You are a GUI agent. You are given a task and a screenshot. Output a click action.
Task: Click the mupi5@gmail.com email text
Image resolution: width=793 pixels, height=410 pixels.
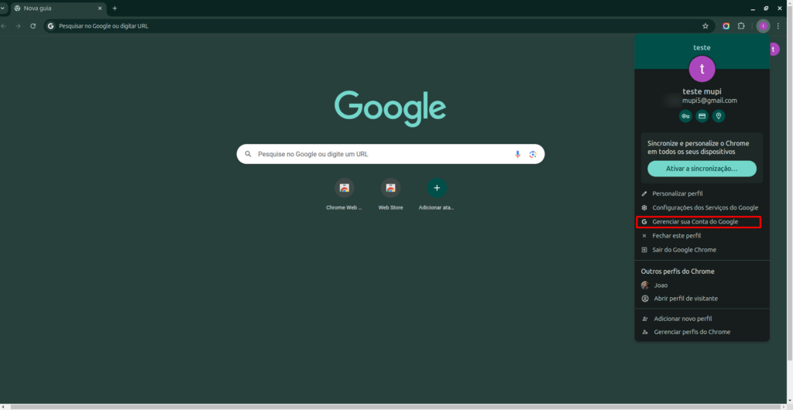click(709, 101)
